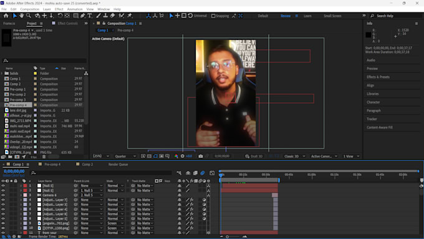Click the red label swatch of layer 1
Screen dimensions: 424x239
(25, 186)
